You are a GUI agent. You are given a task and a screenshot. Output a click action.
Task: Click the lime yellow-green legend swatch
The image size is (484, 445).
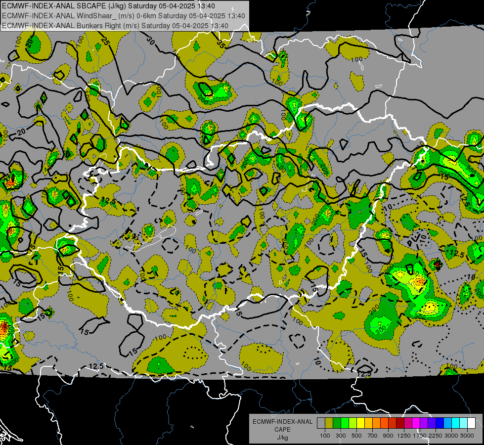tap(353, 423)
